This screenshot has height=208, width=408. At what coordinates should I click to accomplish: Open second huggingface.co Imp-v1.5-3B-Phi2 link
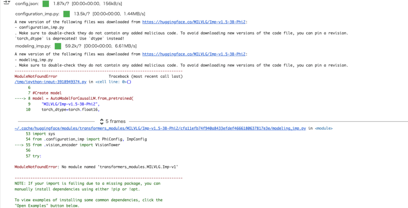[x=194, y=54]
